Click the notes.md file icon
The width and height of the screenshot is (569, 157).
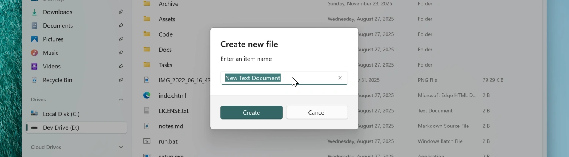click(147, 126)
